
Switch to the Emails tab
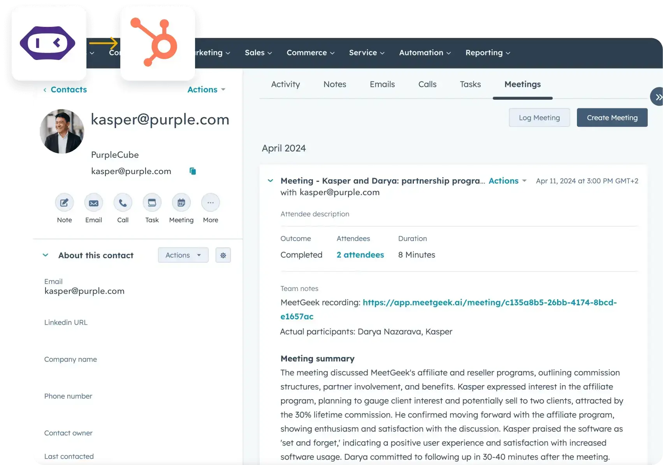[x=382, y=84]
